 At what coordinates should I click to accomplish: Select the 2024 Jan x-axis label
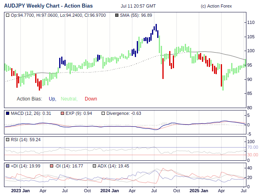[109, 191]
